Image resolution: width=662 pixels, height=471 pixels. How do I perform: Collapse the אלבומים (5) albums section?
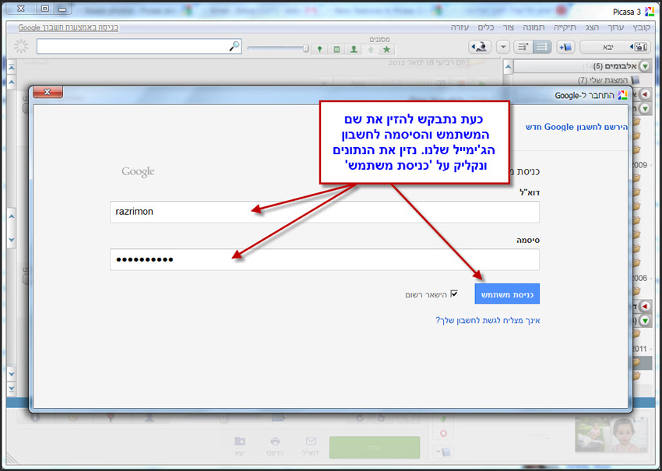pyautogui.click(x=645, y=66)
